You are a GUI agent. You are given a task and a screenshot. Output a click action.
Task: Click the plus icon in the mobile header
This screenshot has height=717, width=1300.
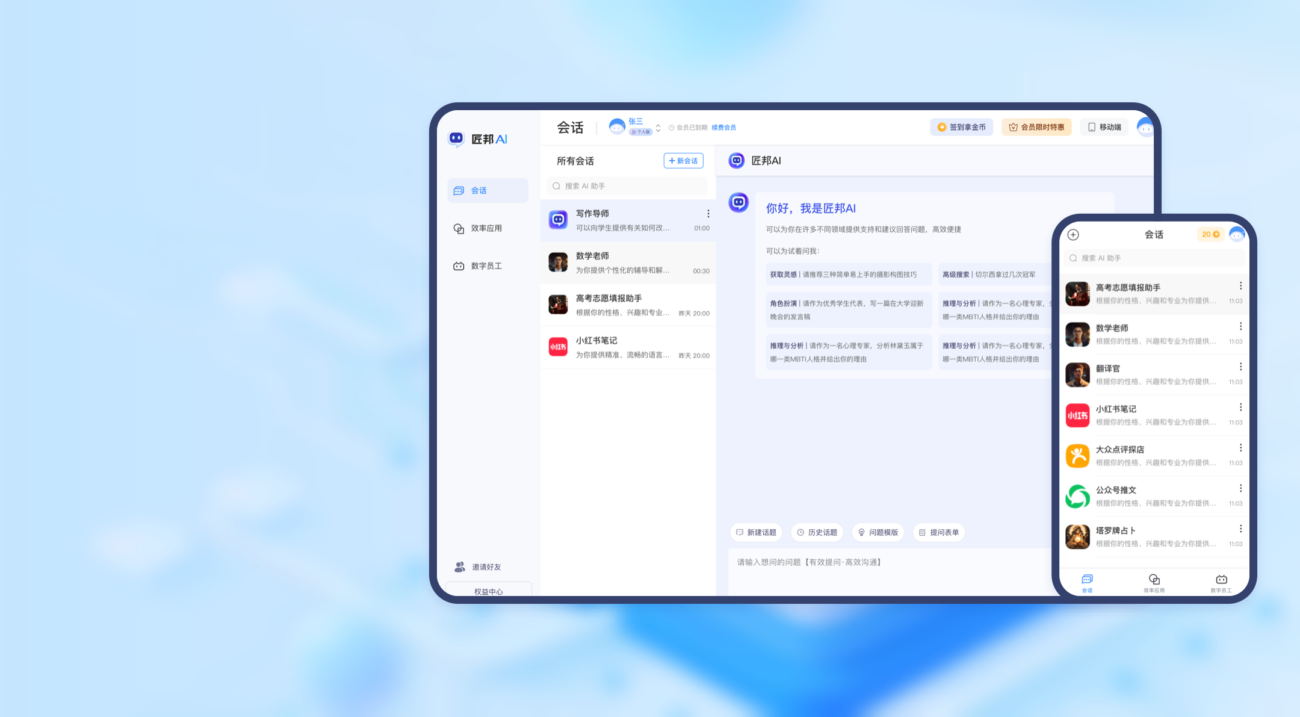click(1073, 235)
